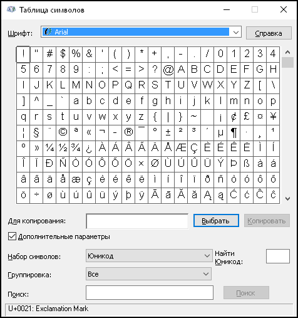Focus the Для копирования text field
This screenshot has width=298, height=318.
[x=137, y=221]
